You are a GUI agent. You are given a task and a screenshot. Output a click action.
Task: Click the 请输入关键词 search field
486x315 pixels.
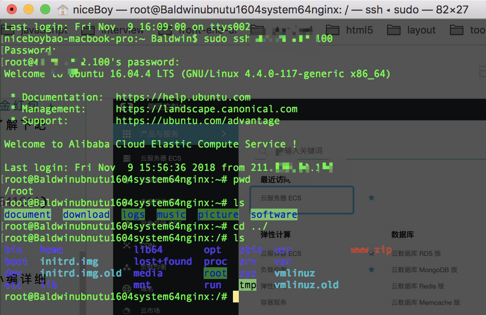tap(300, 151)
